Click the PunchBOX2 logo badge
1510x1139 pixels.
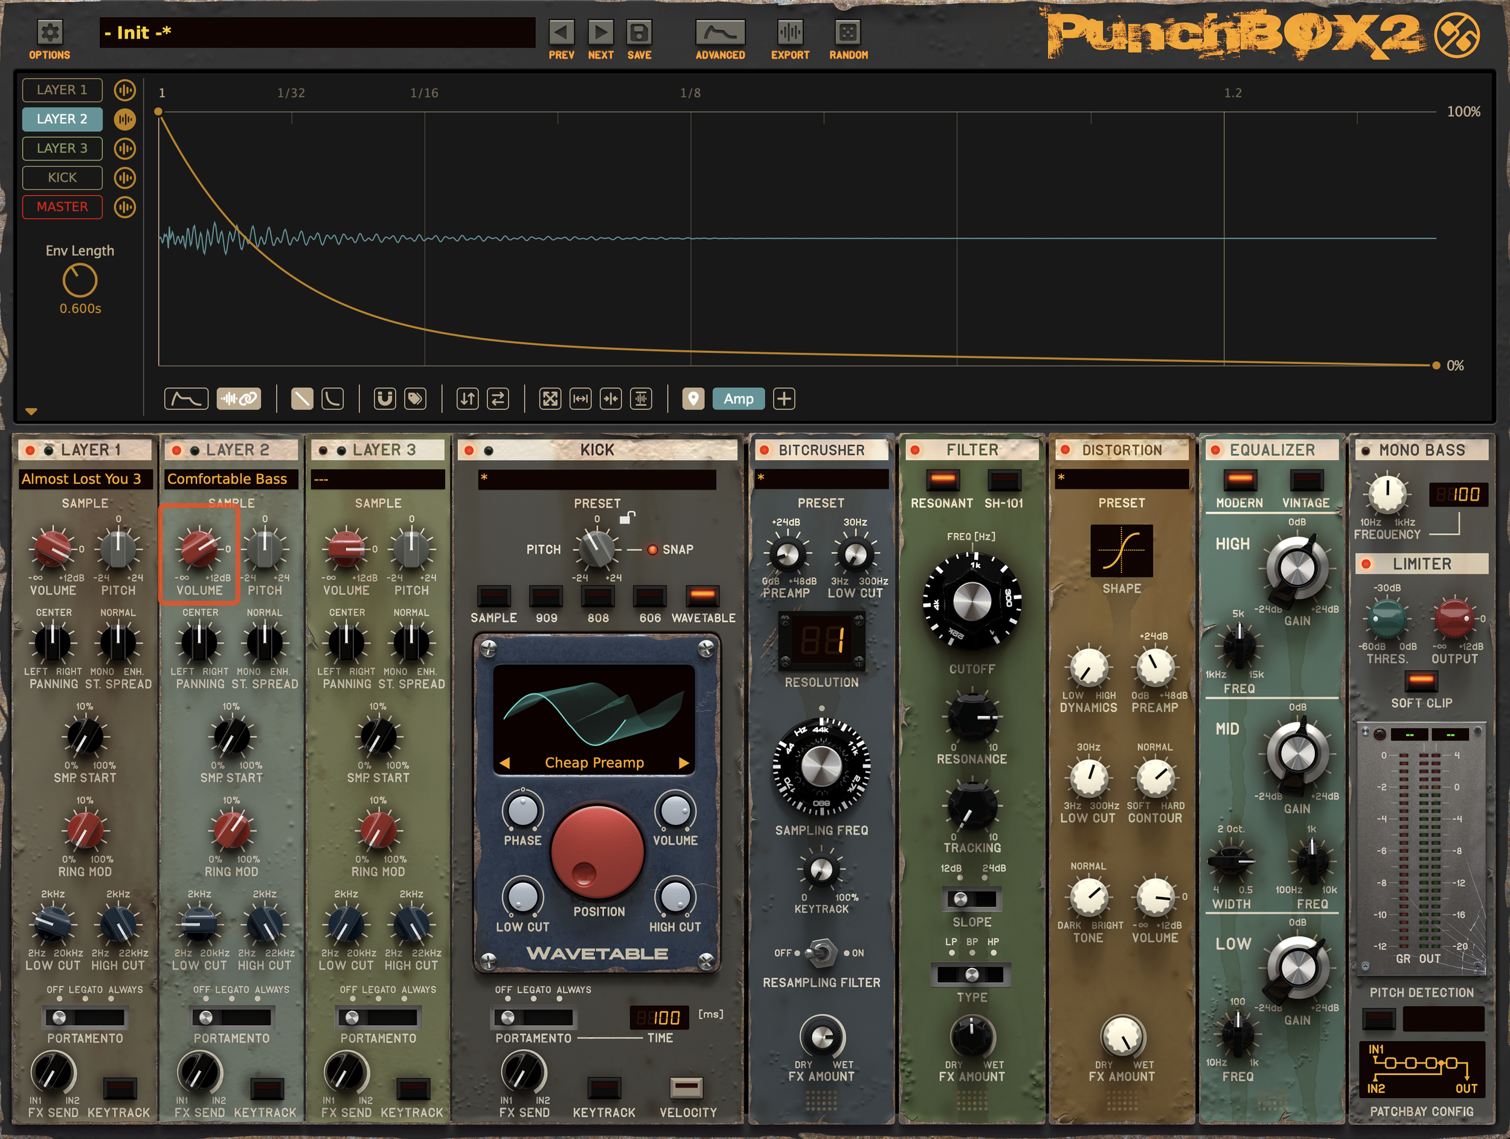1457,34
